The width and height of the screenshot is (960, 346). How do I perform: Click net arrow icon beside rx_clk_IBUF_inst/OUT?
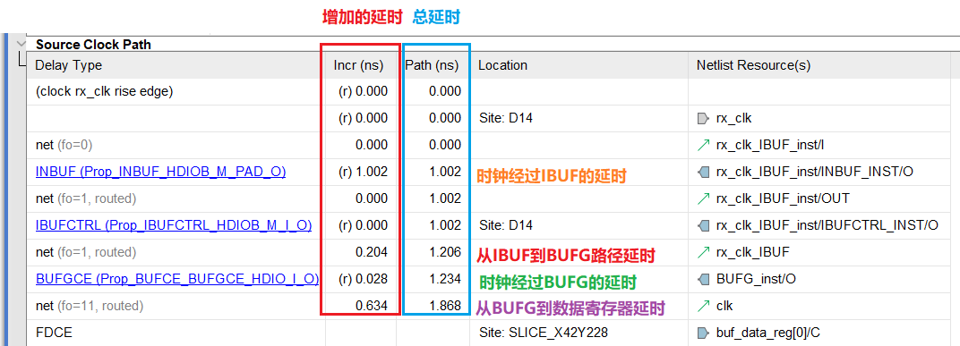(x=704, y=198)
